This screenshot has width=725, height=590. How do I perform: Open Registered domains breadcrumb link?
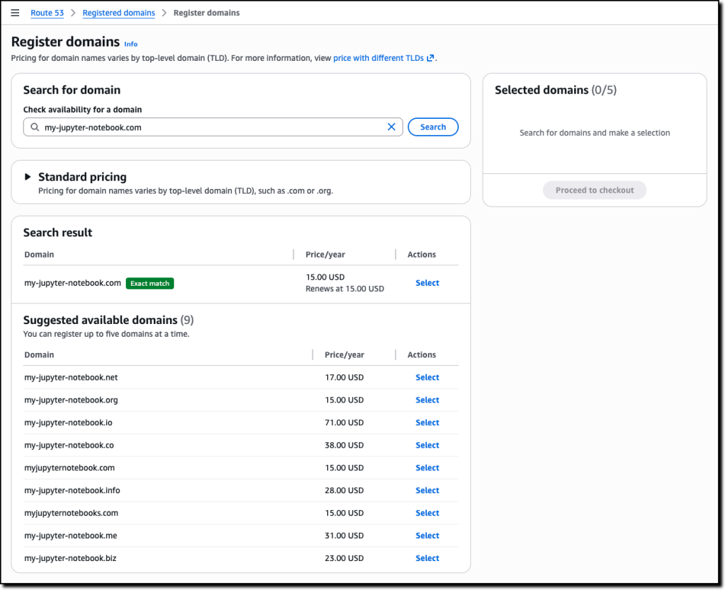pos(119,13)
